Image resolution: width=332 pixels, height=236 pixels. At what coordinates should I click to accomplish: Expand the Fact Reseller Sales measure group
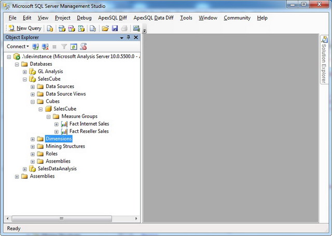[57, 131]
